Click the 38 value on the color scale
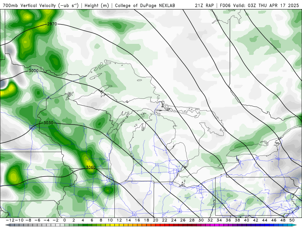 [x=237, y=220]
